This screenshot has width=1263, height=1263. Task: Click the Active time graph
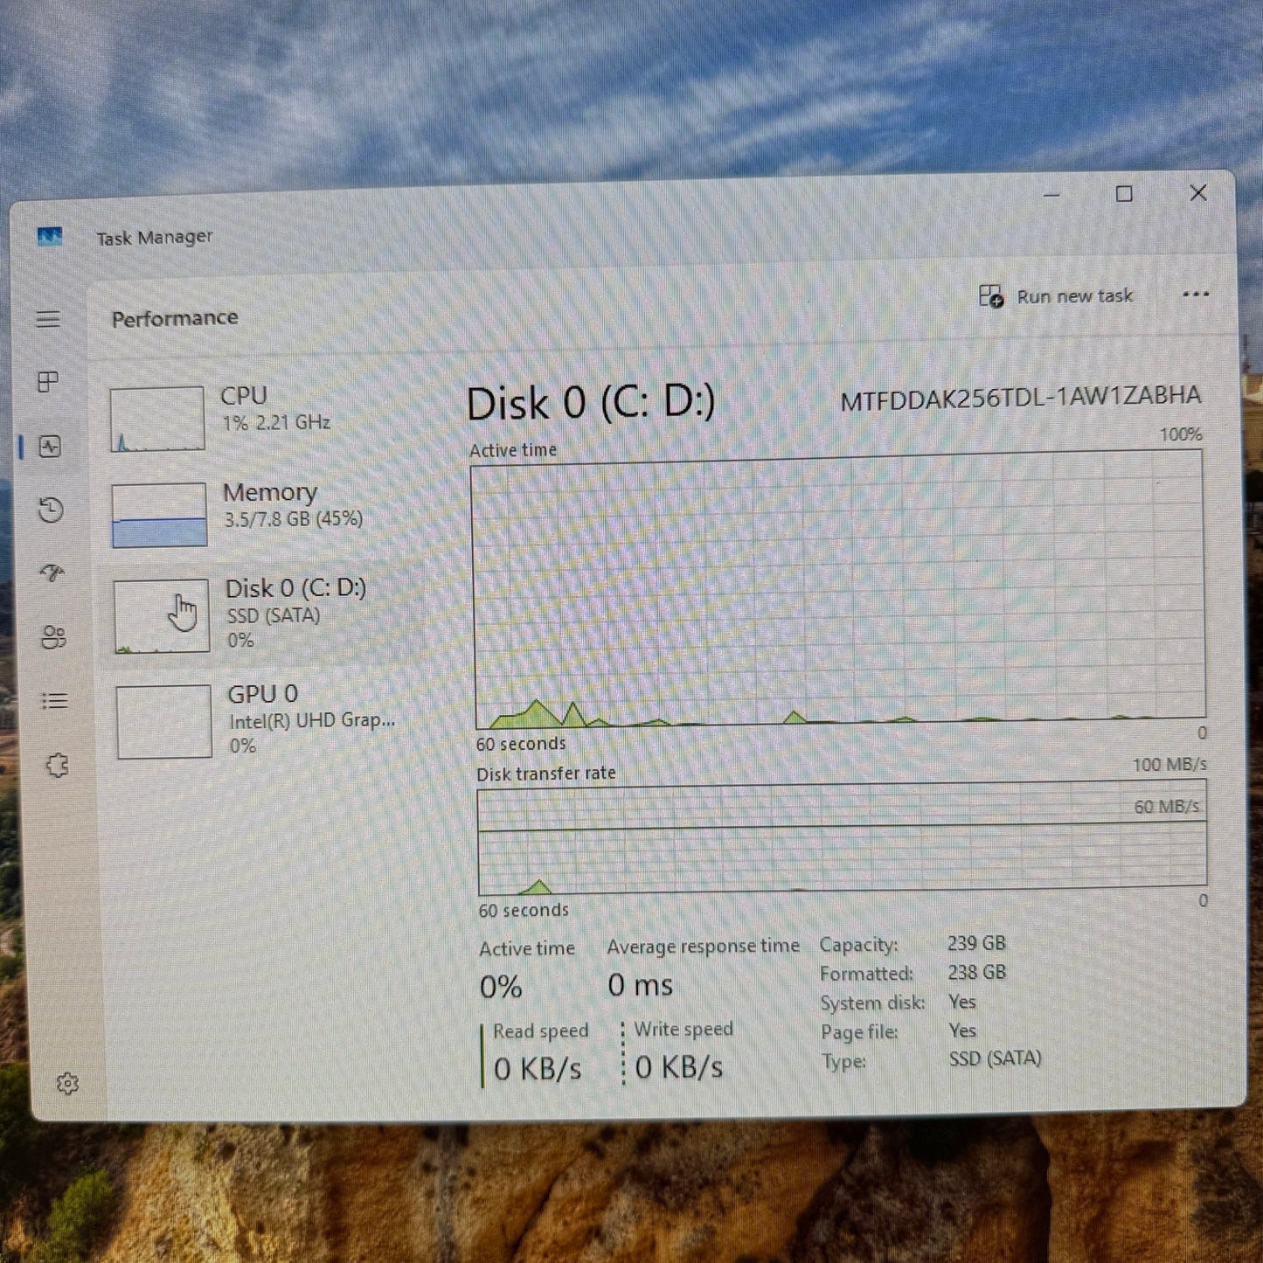(839, 590)
